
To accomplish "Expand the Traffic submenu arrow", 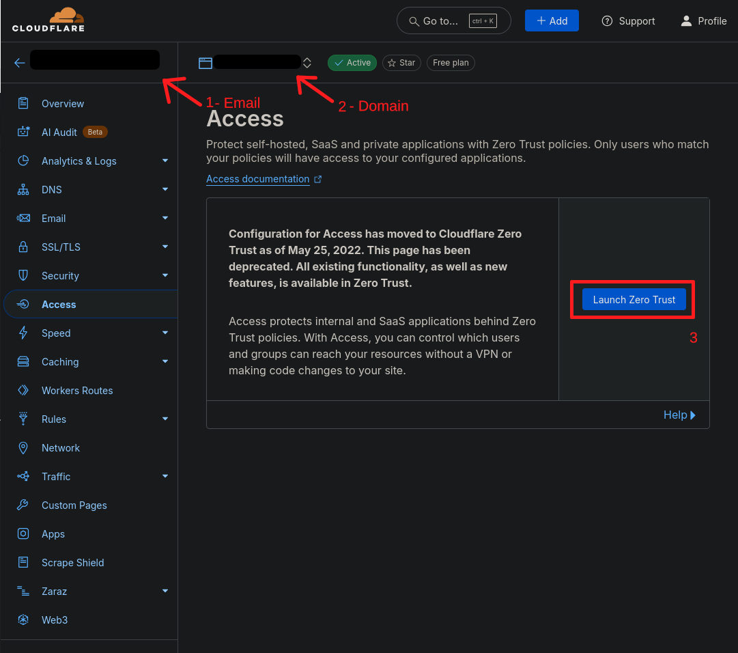I will (165, 477).
